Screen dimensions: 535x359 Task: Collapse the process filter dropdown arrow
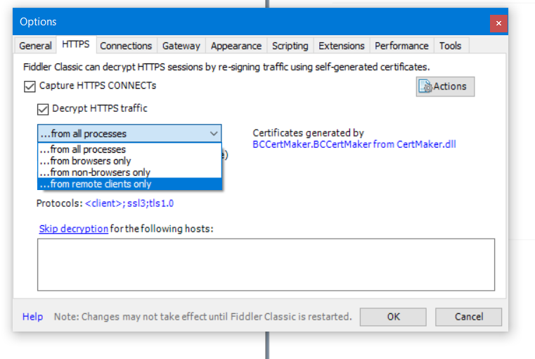214,133
